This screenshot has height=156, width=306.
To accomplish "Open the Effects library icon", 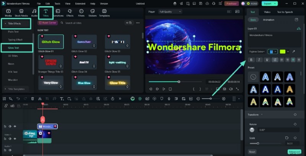I will (x=70, y=13).
